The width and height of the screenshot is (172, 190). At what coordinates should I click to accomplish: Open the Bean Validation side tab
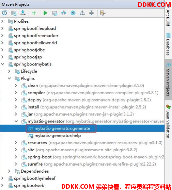tap(168, 121)
